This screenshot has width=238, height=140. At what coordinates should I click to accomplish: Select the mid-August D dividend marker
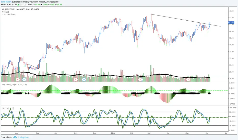[x=24, y=79]
